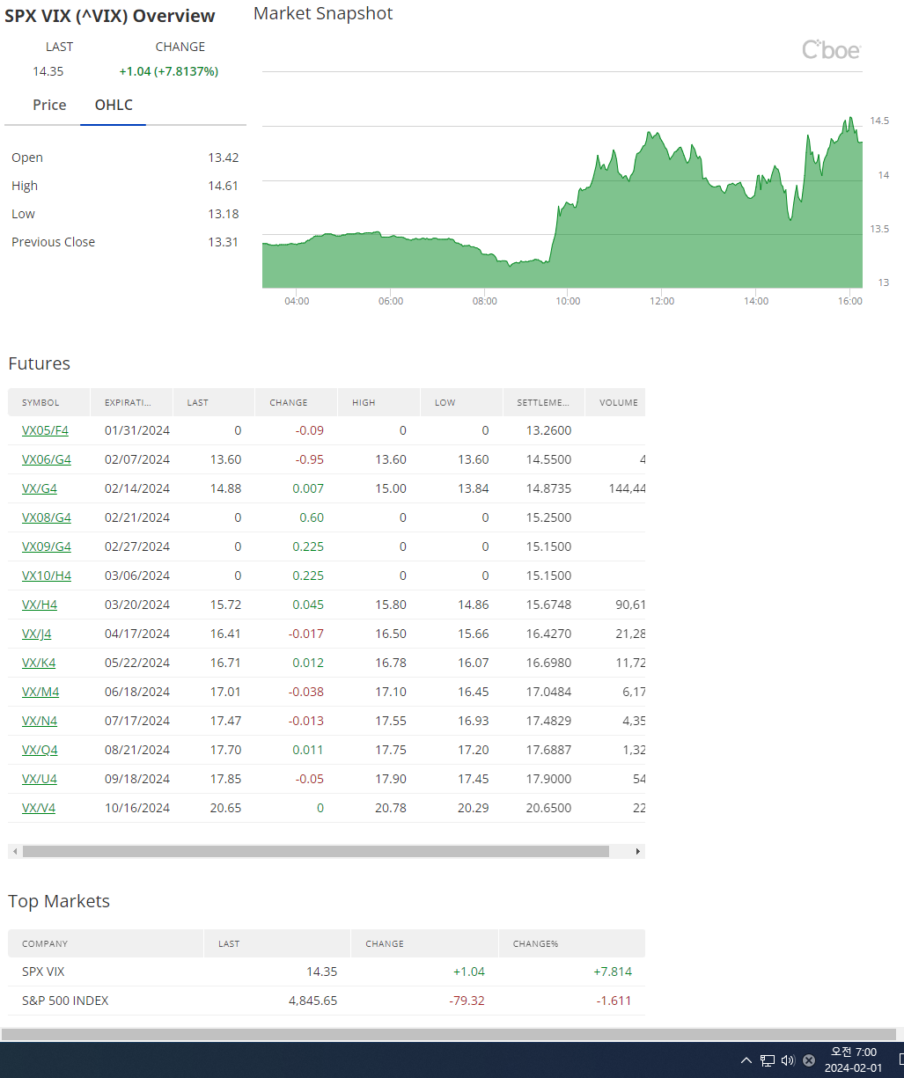Image resolution: width=904 pixels, height=1078 pixels.
Task: Switch to the Price tab
Action: point(49,105)
